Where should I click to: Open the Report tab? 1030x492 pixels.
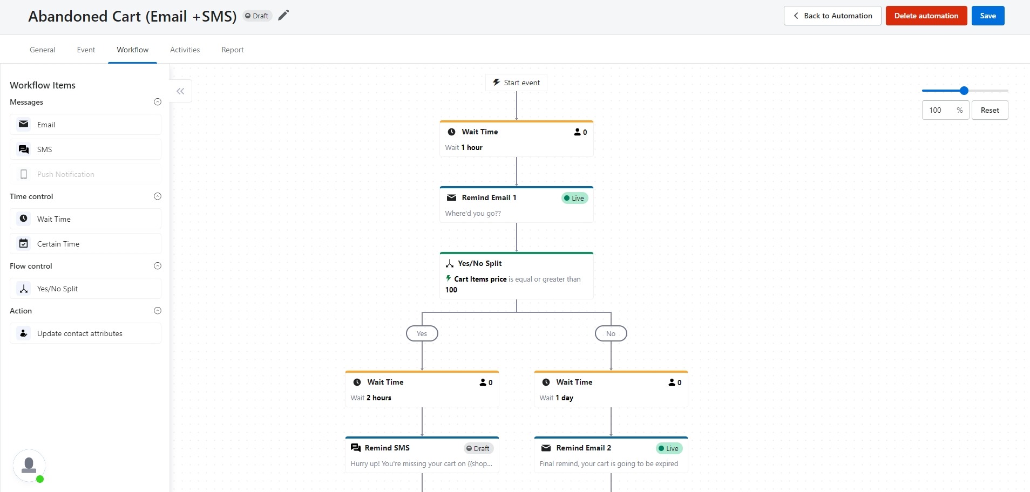pyautogui.click(x=232, y=50)
